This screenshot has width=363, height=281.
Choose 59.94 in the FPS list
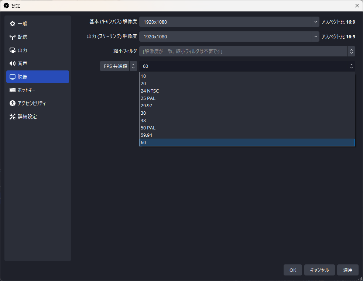pyautogui.click(x=146, y=135)
